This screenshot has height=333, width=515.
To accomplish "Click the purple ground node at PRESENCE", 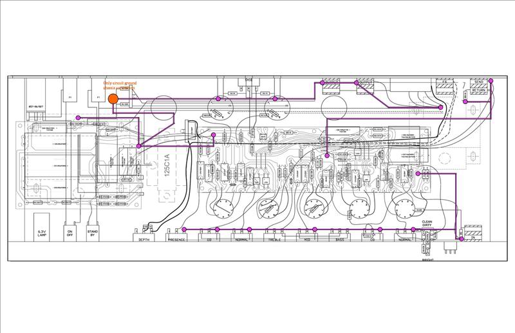I will click(x=184, y=230).
